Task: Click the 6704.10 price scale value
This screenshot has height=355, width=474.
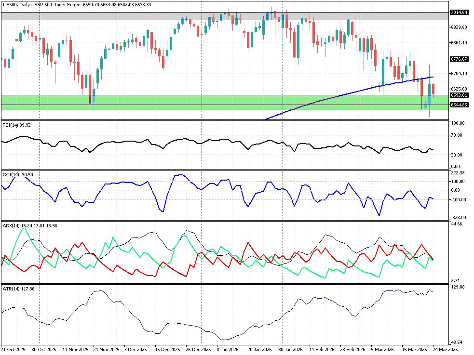Action: coord(459,74)
